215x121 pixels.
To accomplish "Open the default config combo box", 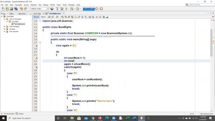I will click(x=39, y=9).
